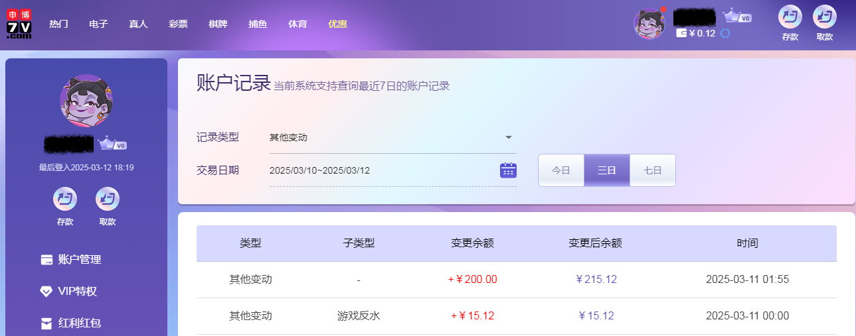The width and height of the screenshot is (856, 336).
Task: Click the header 存款 deposit icon
Action: click(x=790, y=17)
